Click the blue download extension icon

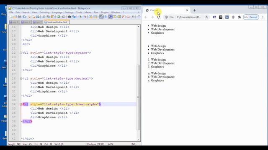click(x=227, y=17)
